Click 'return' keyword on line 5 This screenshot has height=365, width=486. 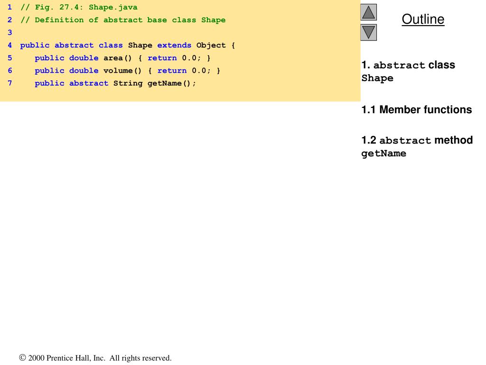coord(162,58)
